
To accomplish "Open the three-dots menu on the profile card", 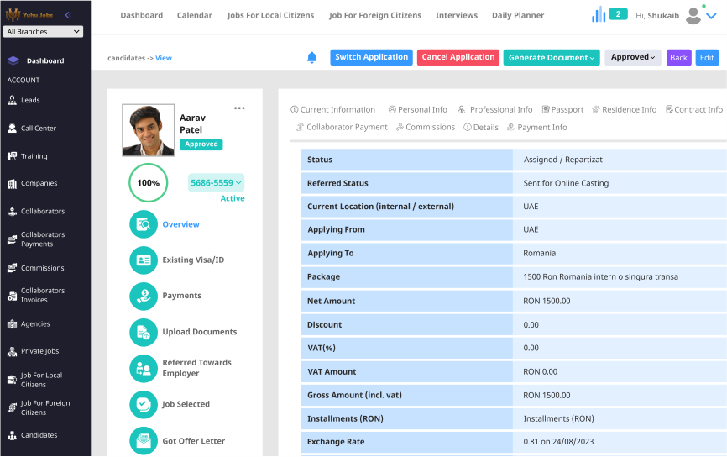I will tap(239, 108).
